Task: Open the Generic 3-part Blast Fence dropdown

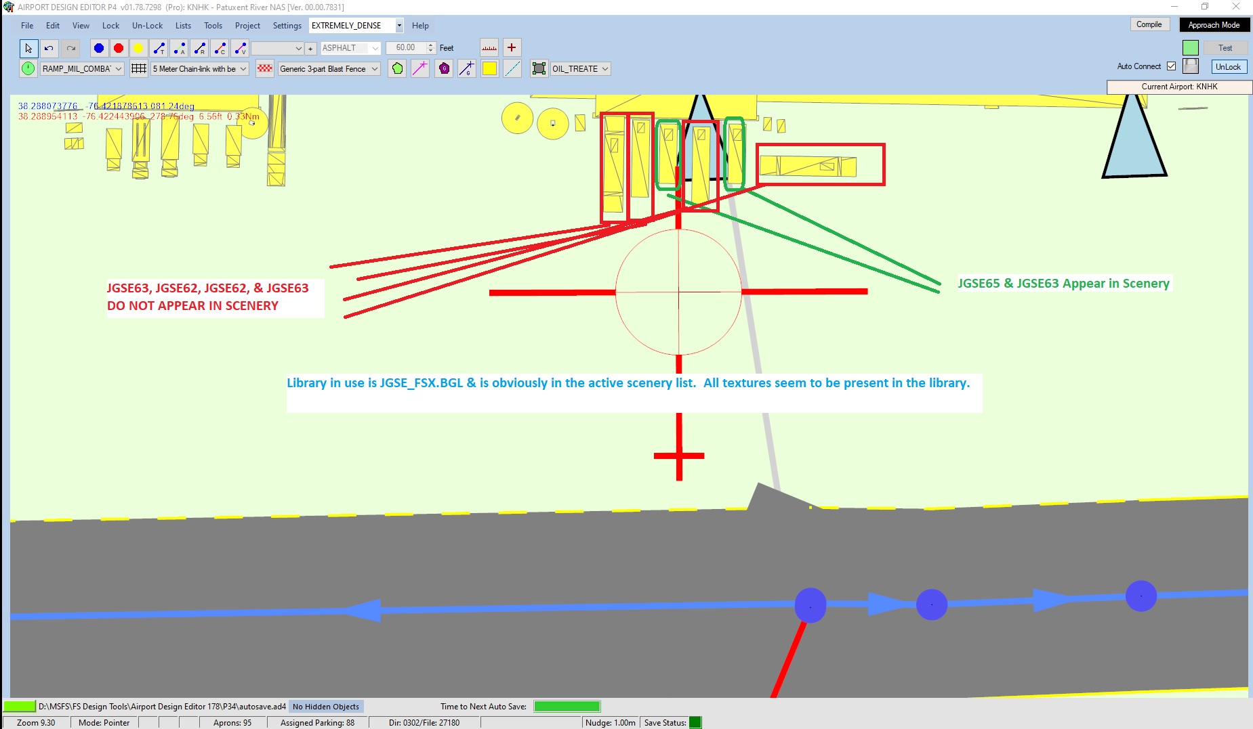Action: click(x=328, y=68)
